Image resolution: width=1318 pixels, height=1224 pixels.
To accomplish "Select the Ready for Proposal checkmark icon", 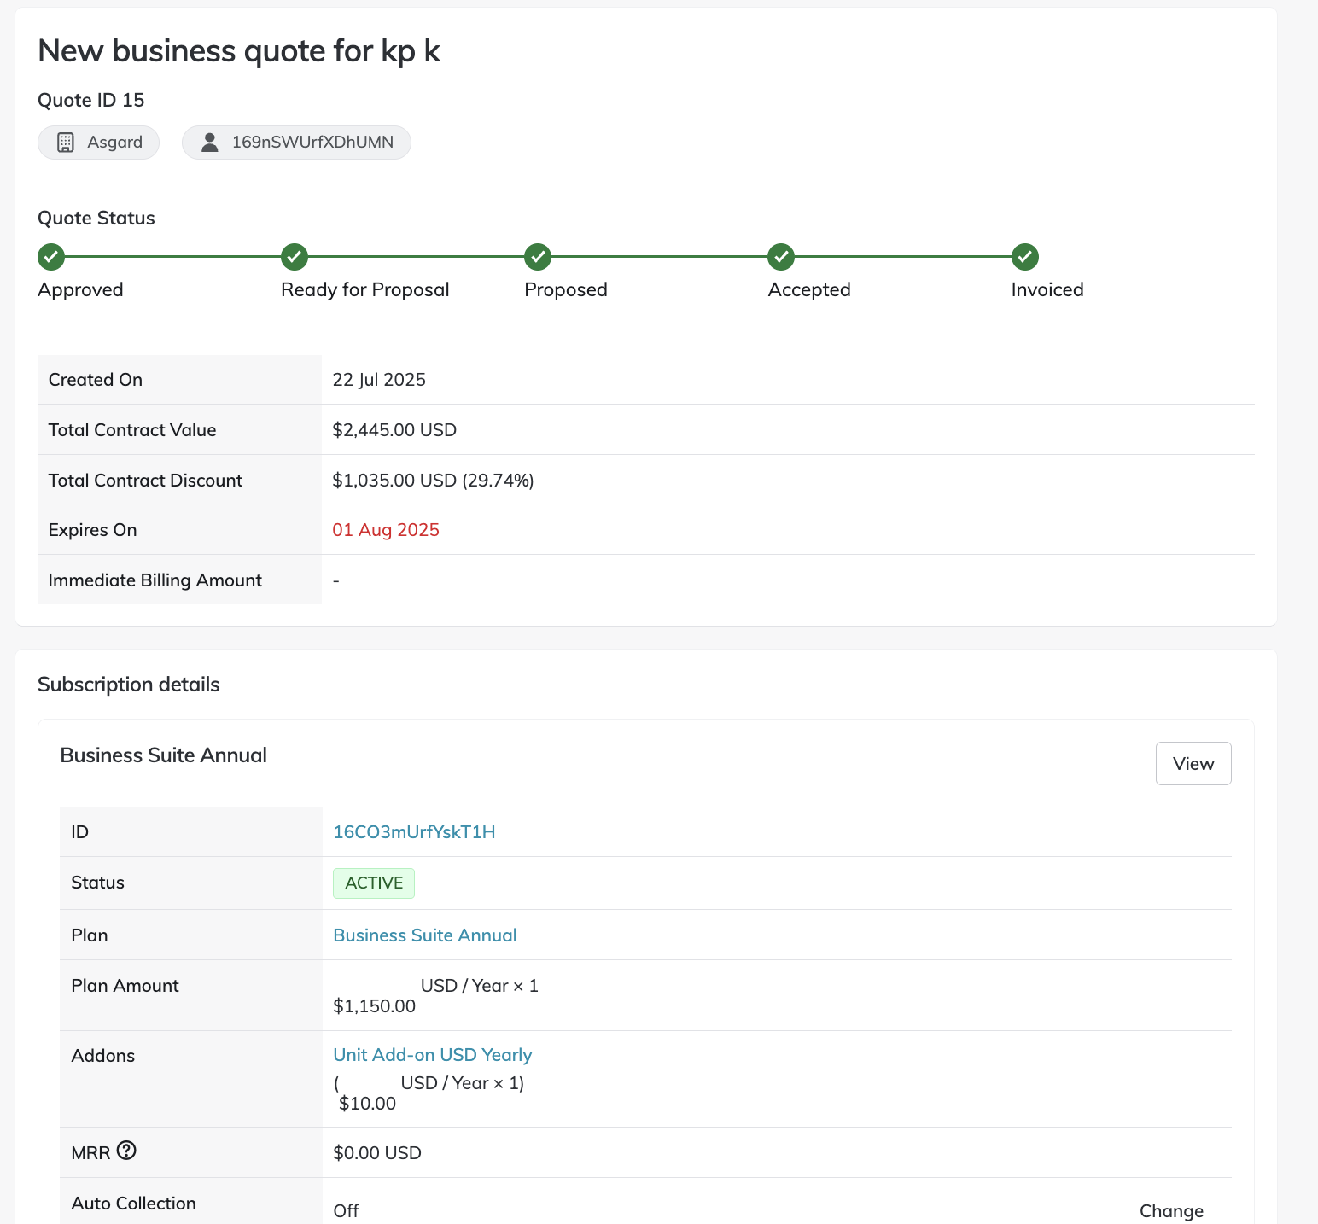I will pos(295,256).
